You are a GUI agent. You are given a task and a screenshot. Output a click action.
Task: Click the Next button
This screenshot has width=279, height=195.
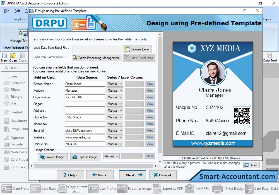point(132,175)
